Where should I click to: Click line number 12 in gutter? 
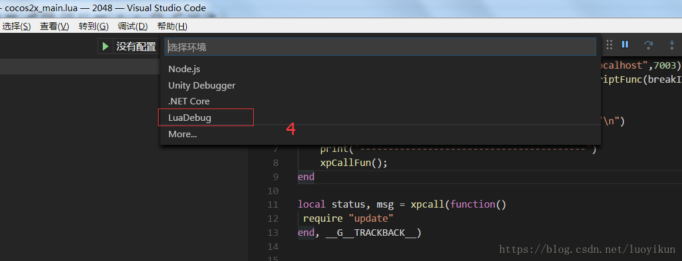(273, 218)
